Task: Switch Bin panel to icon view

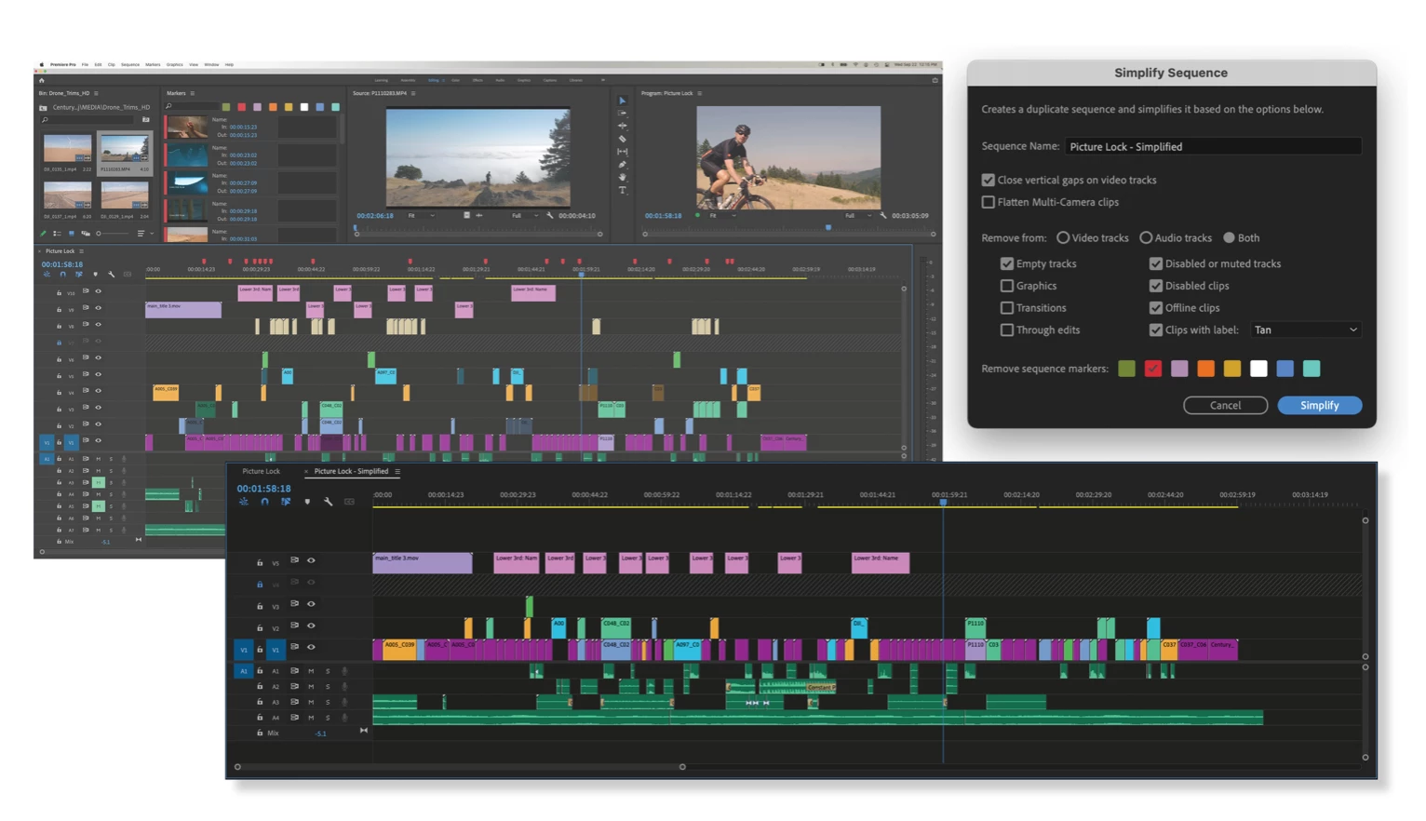Action: pyautogui.click(x=71, y=234)
